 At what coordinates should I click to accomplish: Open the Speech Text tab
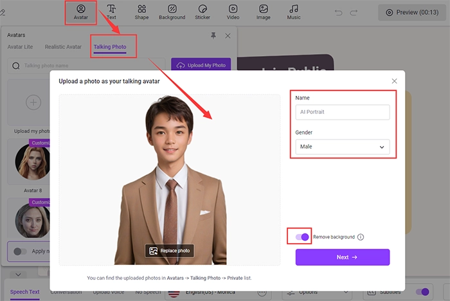click(x=24, y=292)
